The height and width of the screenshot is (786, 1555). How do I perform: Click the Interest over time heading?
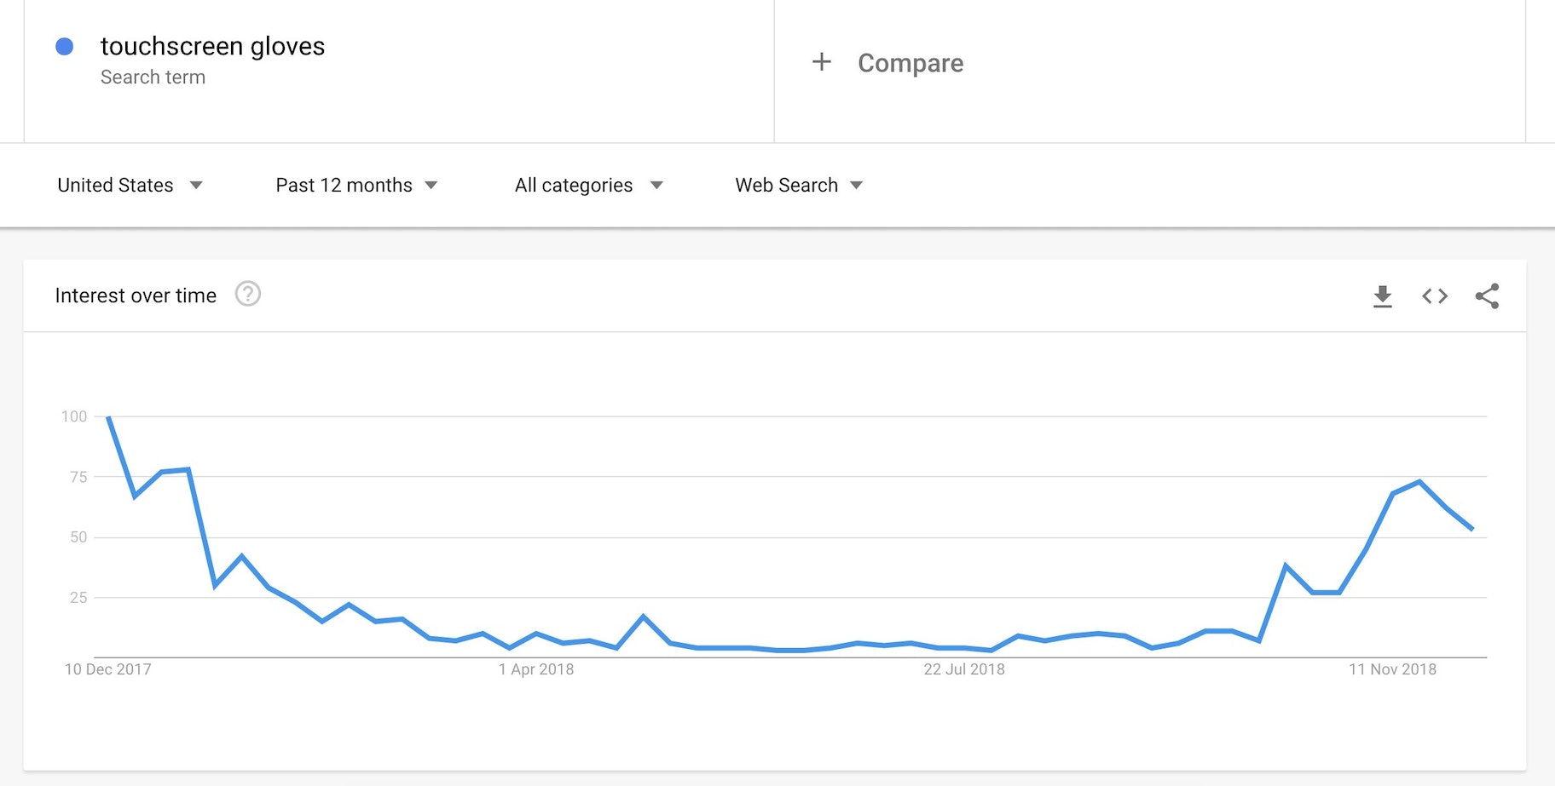[136, 295]
